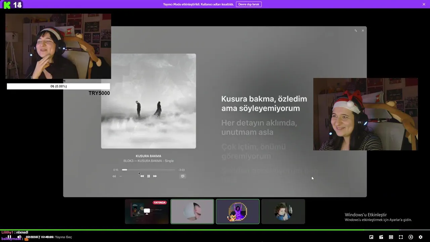Image resolution: width=430 pixels, height=242 pixels.
Task: Jump to lyric 'Her detayın aklımda'
Action: 259,127
